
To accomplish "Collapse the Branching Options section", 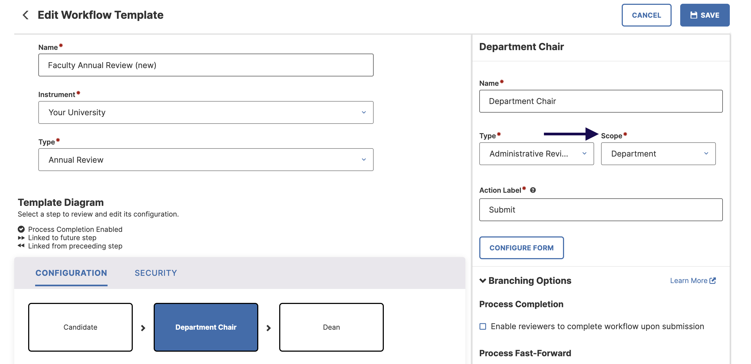I will (483, 281).
